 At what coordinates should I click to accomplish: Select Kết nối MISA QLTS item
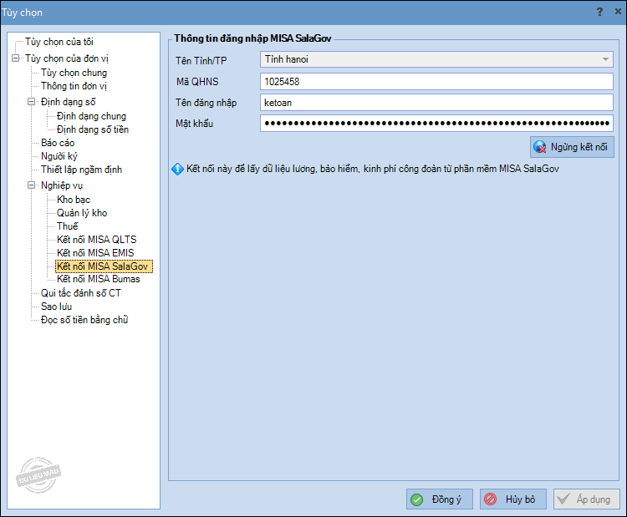pos(97,240)
